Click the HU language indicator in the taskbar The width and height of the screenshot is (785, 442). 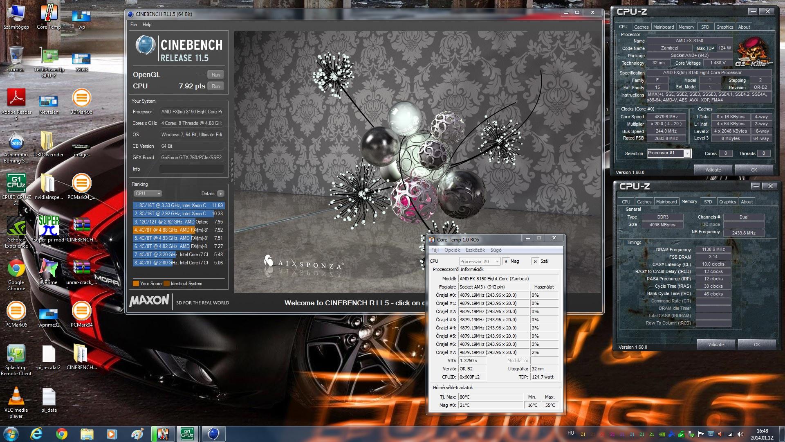click(571, 433)
